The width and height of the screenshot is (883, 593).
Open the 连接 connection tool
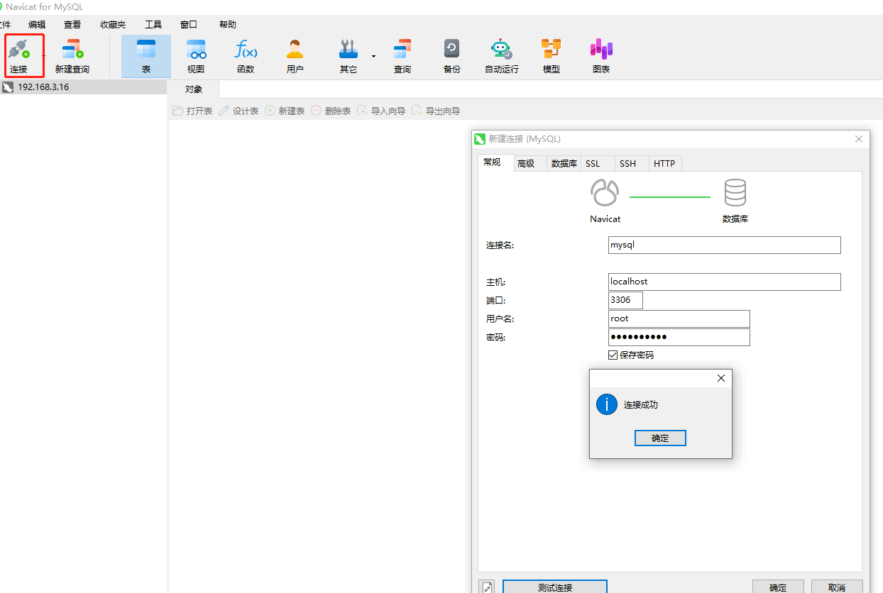point(19,56)
